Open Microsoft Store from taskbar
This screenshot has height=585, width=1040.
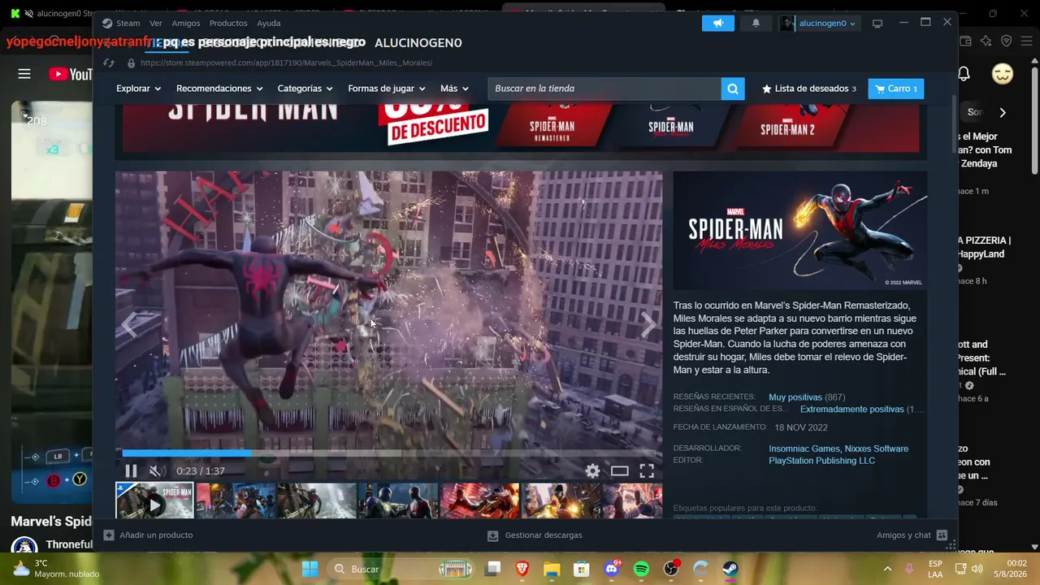(x=582, y=569)
